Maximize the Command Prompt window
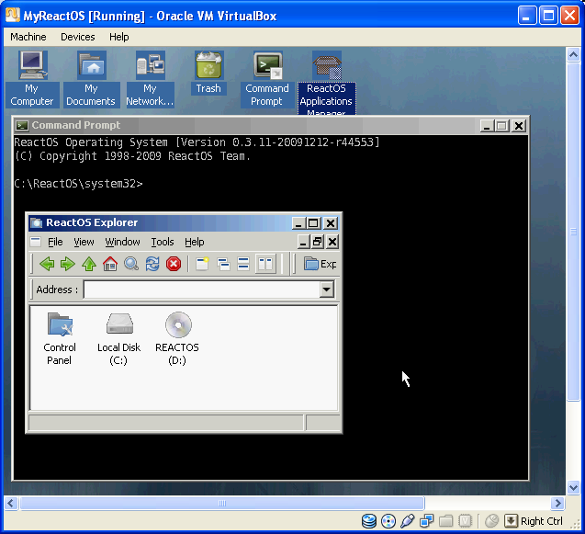 [x=501, y=126]
